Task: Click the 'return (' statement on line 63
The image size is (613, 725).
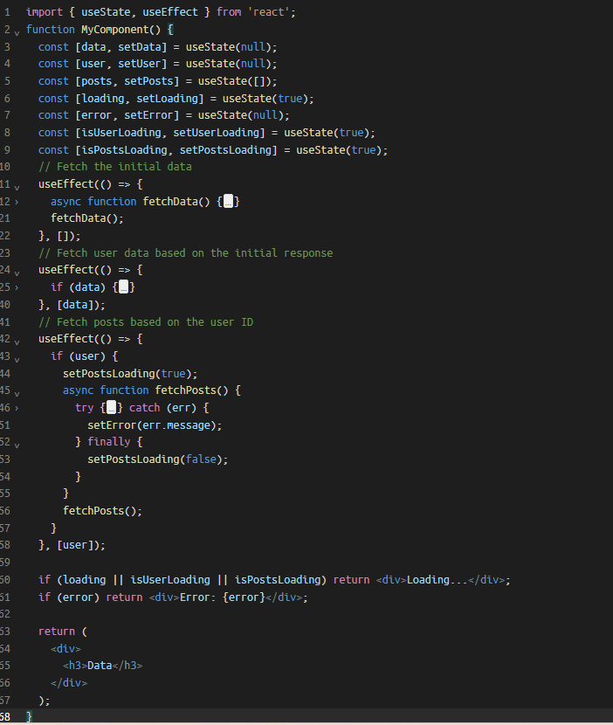Action: 63,632
